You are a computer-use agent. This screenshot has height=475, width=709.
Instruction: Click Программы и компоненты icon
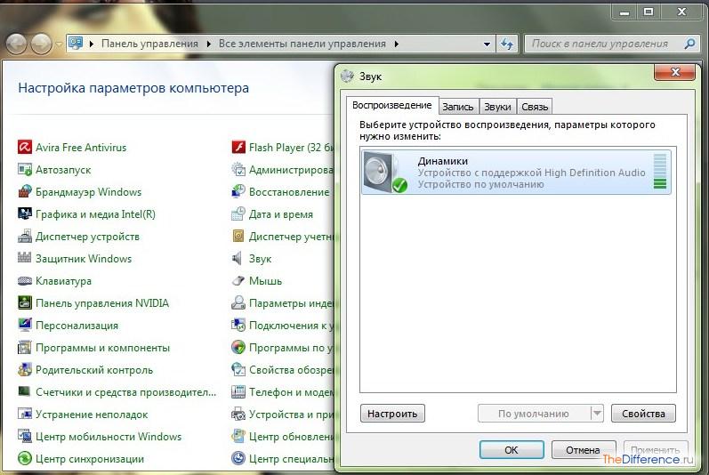point(24,348)
